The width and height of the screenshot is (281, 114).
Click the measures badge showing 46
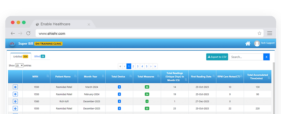[x=147, y=87]
